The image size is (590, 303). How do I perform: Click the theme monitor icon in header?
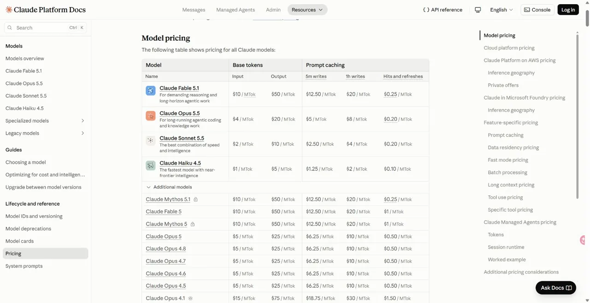(x=478, y=10)
